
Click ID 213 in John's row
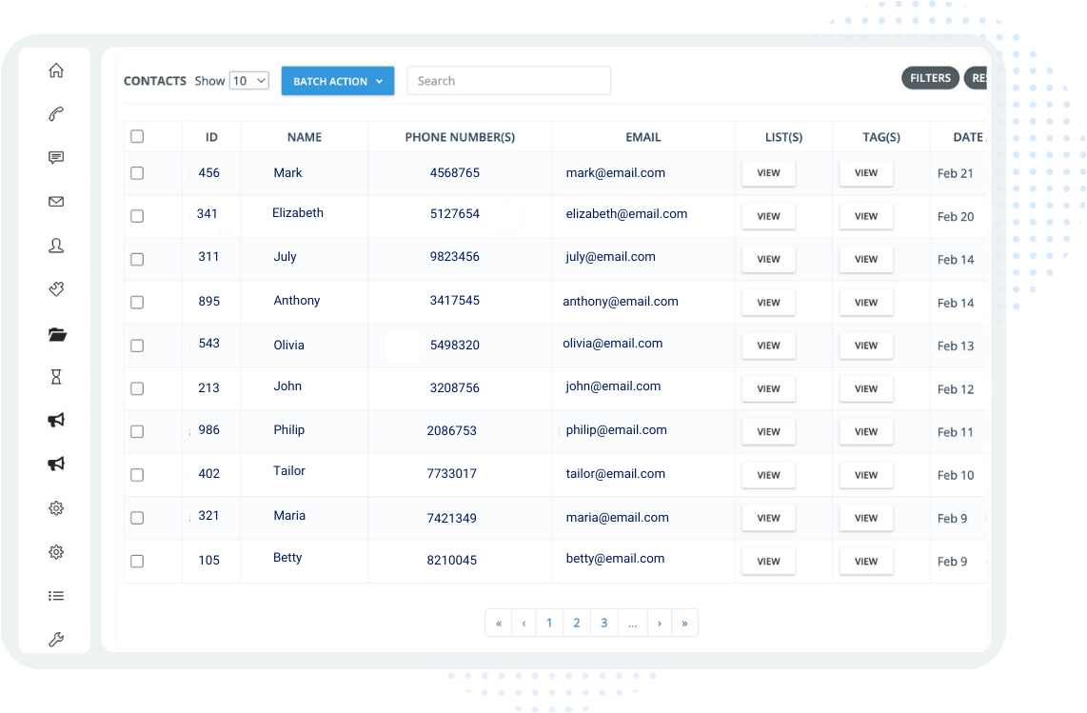pos(208,387)
